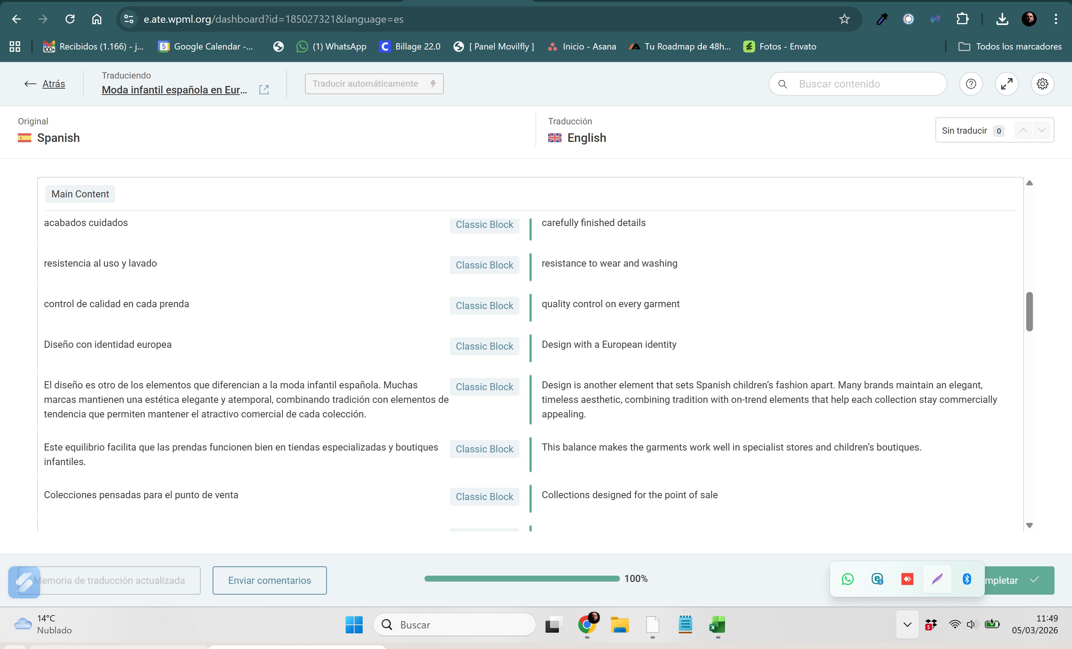Click the Bluetooth icon in floating tray
The height and width of the screenshot is (649, 1072).
point(967,579)
